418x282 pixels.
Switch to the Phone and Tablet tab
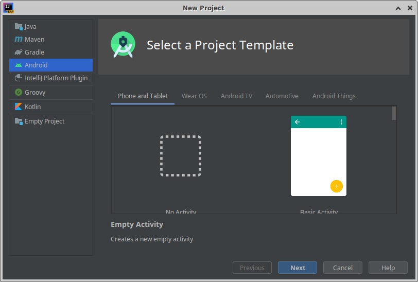point(143,96)
